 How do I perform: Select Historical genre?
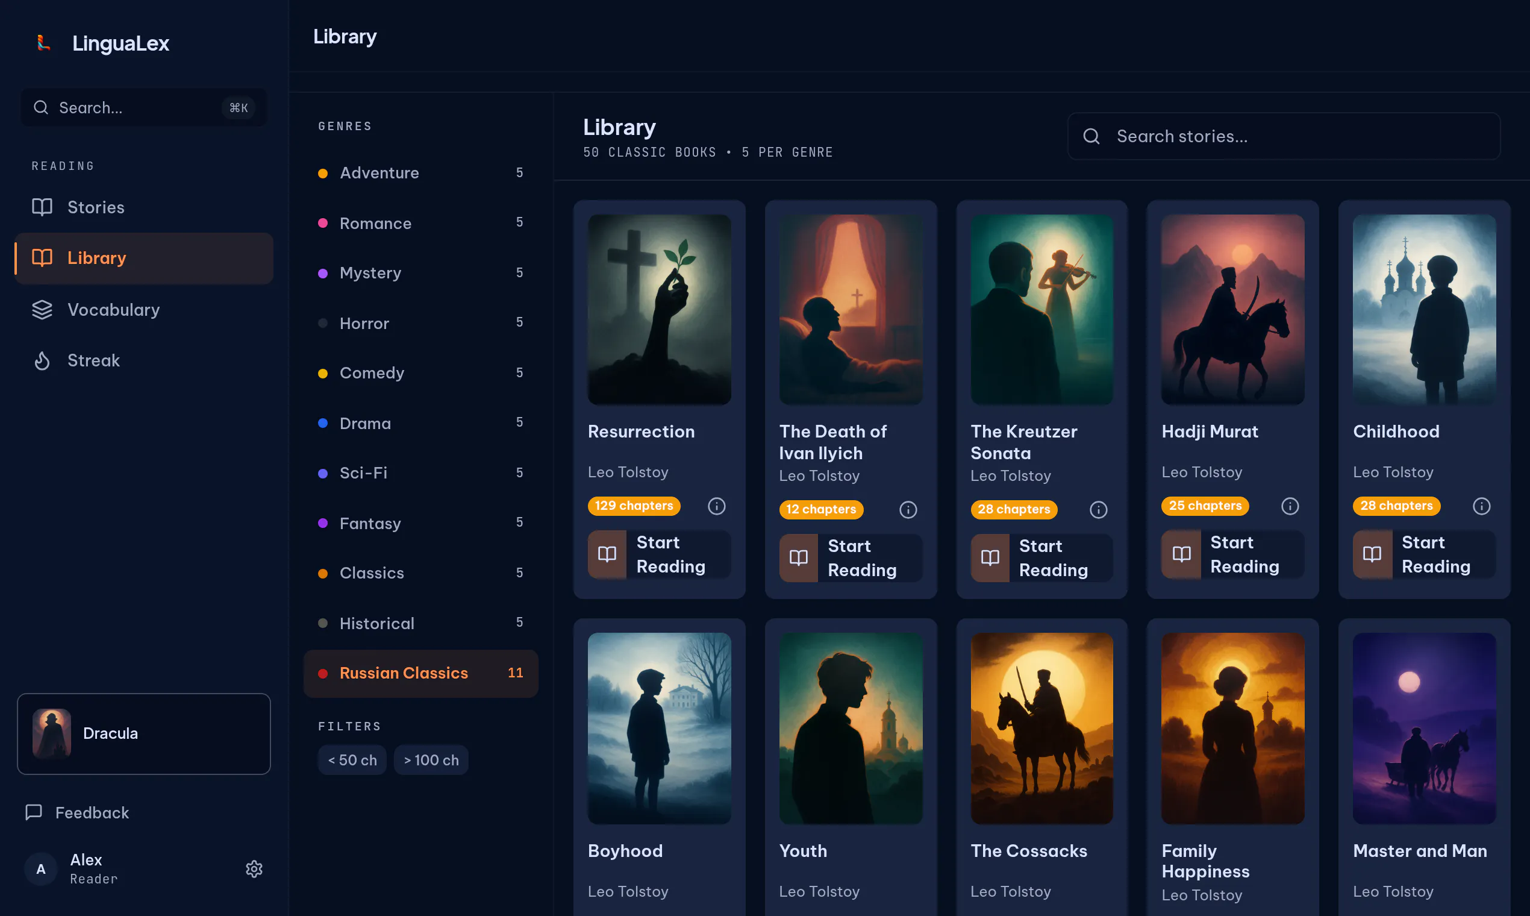coord(420,624)
